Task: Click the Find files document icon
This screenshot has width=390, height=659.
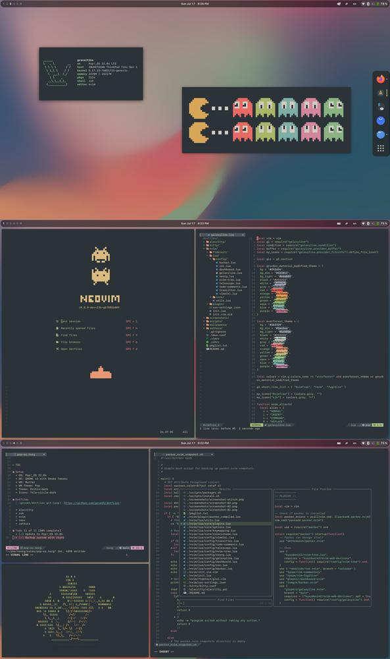Action: (x=57, y=335)
